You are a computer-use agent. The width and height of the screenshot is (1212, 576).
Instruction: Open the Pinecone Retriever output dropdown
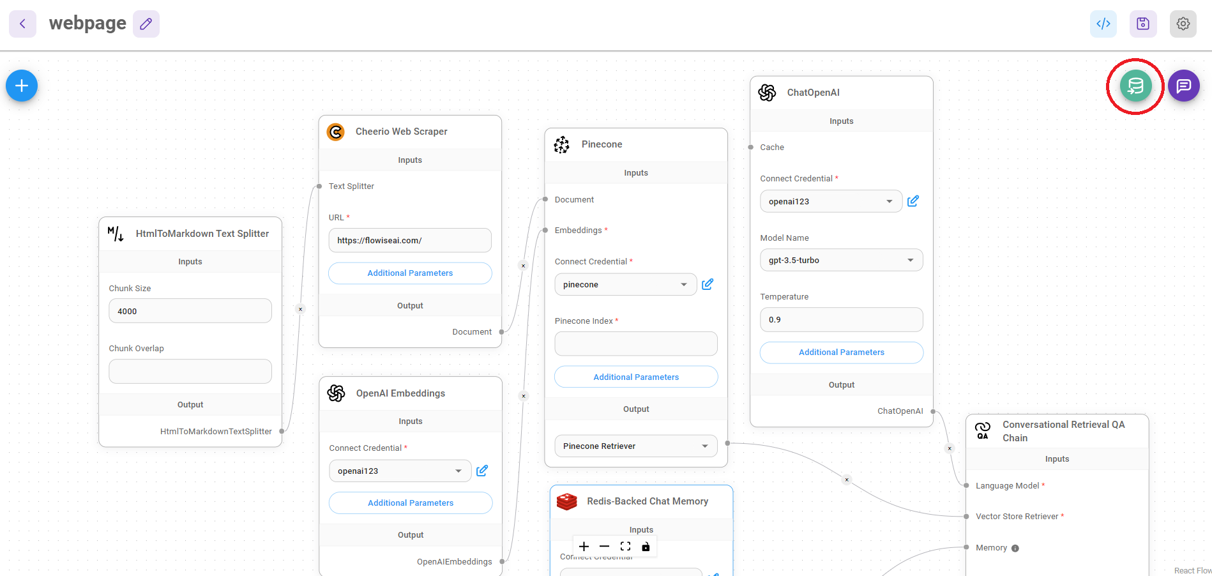(x=635, y=446)
